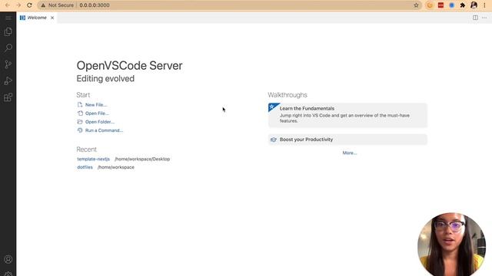Open the Learn the Fundamentals walkthrough
Viewport: 492px width, 276px height.
pyautogui.click(x=347, y=115)
